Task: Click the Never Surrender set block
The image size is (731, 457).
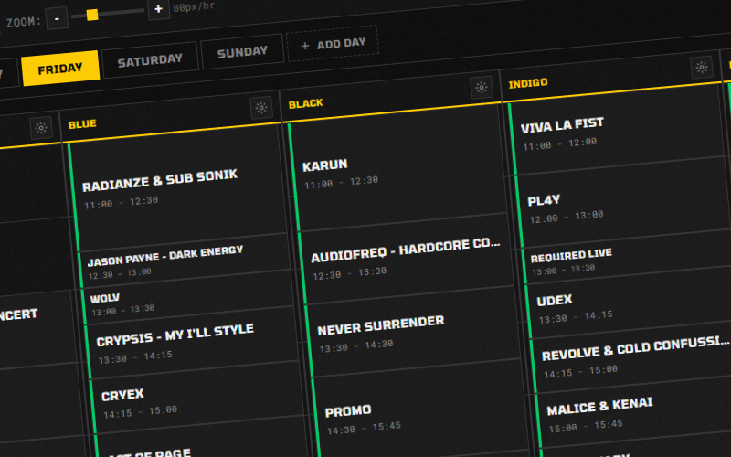Action: pyautogui.click(x=402, y=332)
